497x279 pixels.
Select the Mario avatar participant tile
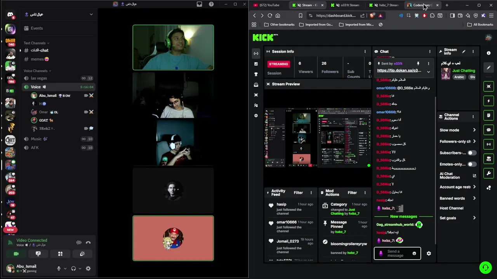click(x=173, y=238)
